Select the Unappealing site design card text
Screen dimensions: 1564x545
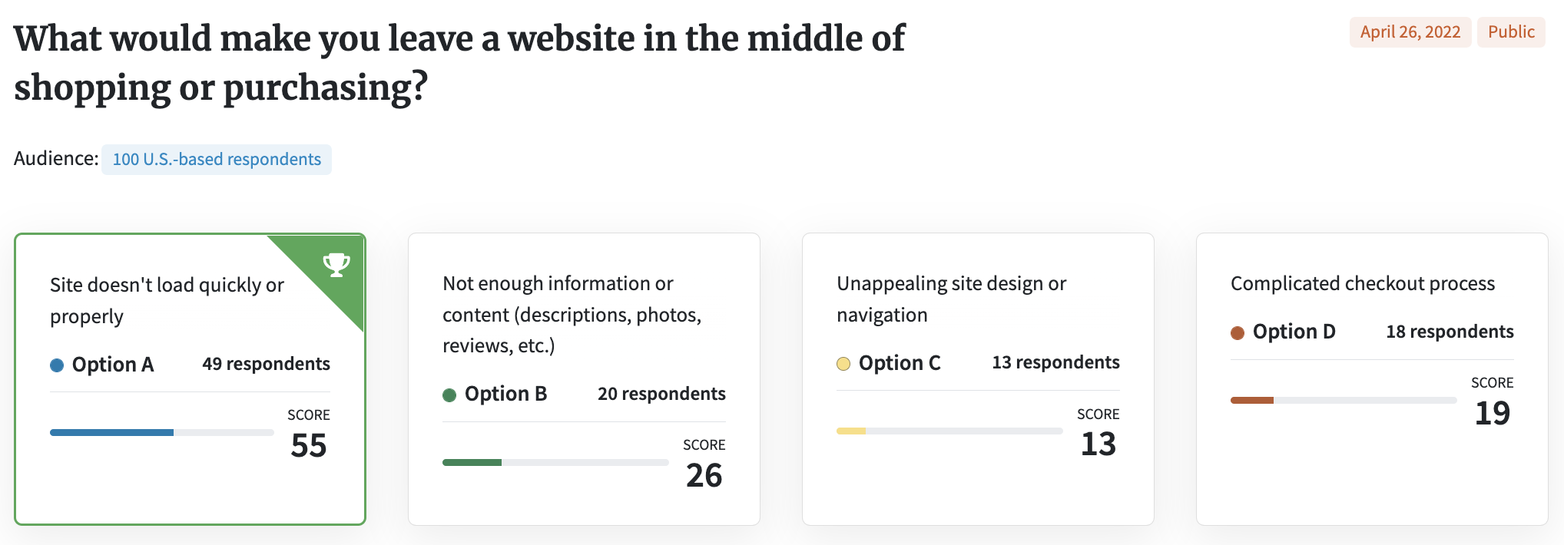[952, 299]
